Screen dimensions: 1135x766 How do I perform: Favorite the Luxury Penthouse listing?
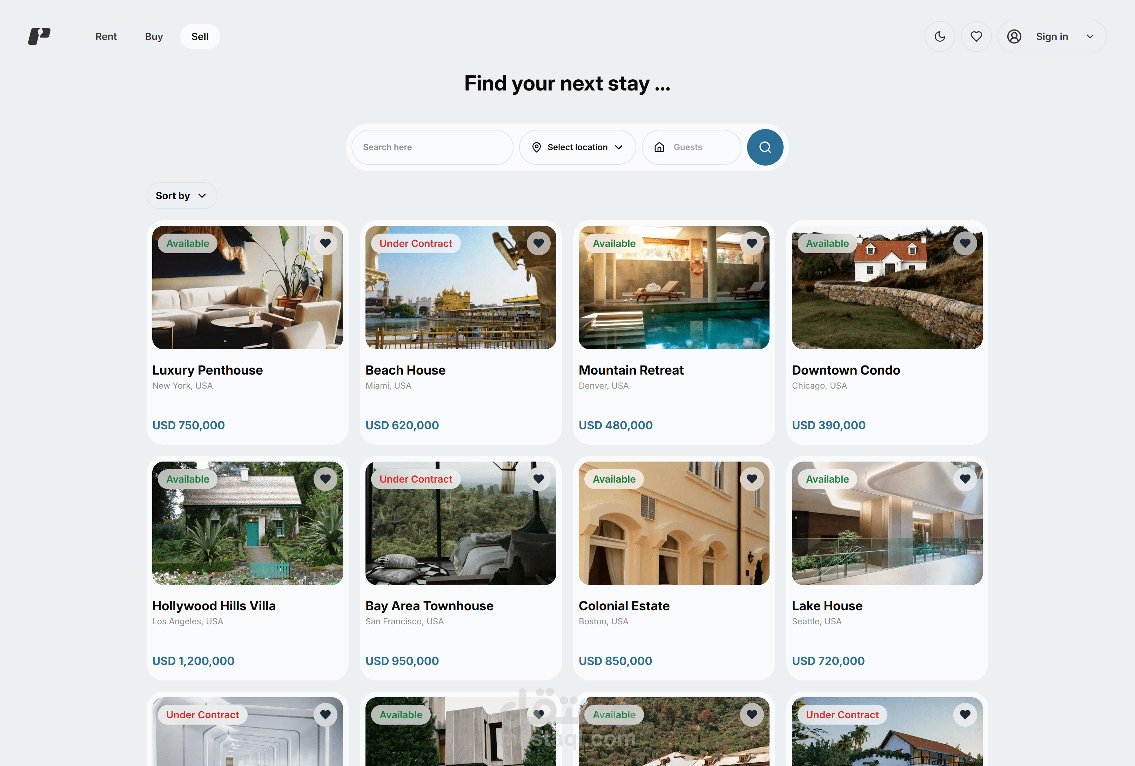325,243
